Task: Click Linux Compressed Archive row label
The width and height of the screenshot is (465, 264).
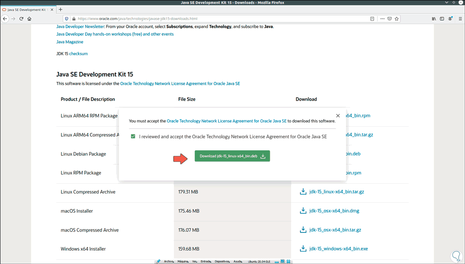Action: tap(88, 192)
